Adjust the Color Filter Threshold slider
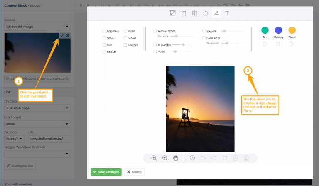Image resolution: width=319 pixels, height=186 pixels. pos(232,43)
